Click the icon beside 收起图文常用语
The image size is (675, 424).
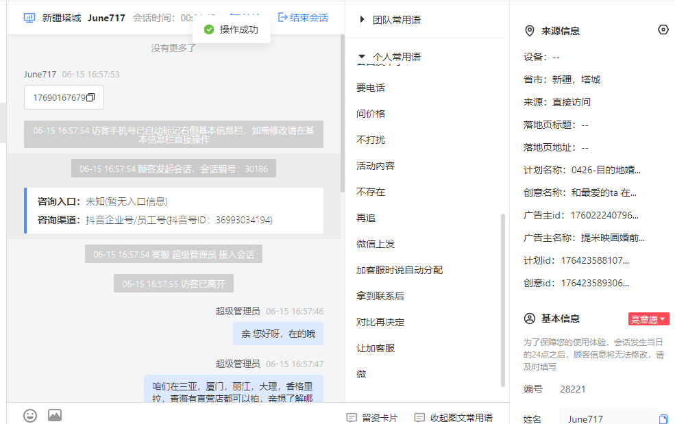pyautogui.click(x=419, y=418)
